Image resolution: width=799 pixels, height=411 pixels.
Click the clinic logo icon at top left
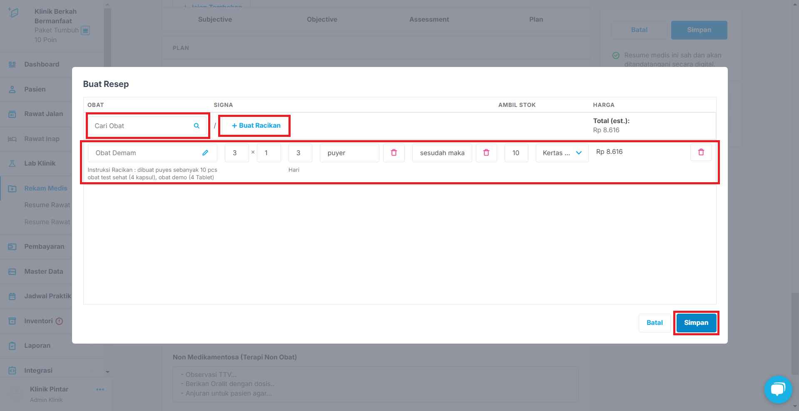click(13, 12)
